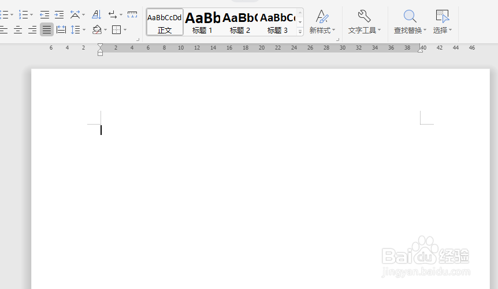Open numbered list style dropdown arrow
Screen dimensions: 498x289
pos(31,14)
